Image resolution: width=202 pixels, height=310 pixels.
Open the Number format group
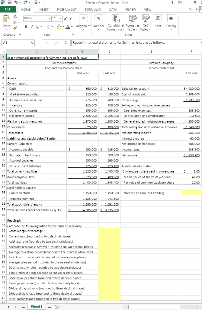pyautogui.click(x=98, y=22)
